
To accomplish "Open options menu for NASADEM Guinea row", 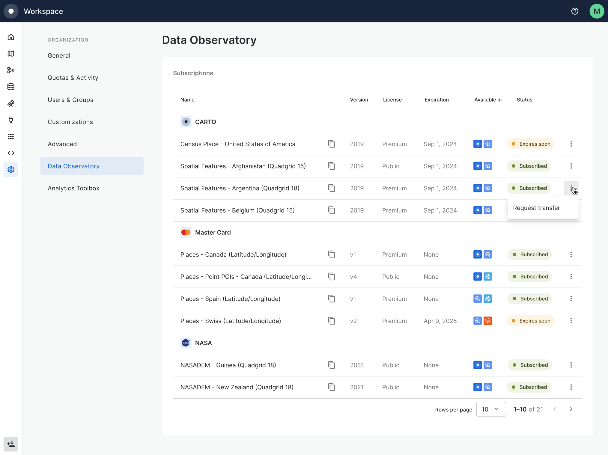I will 571,365.
